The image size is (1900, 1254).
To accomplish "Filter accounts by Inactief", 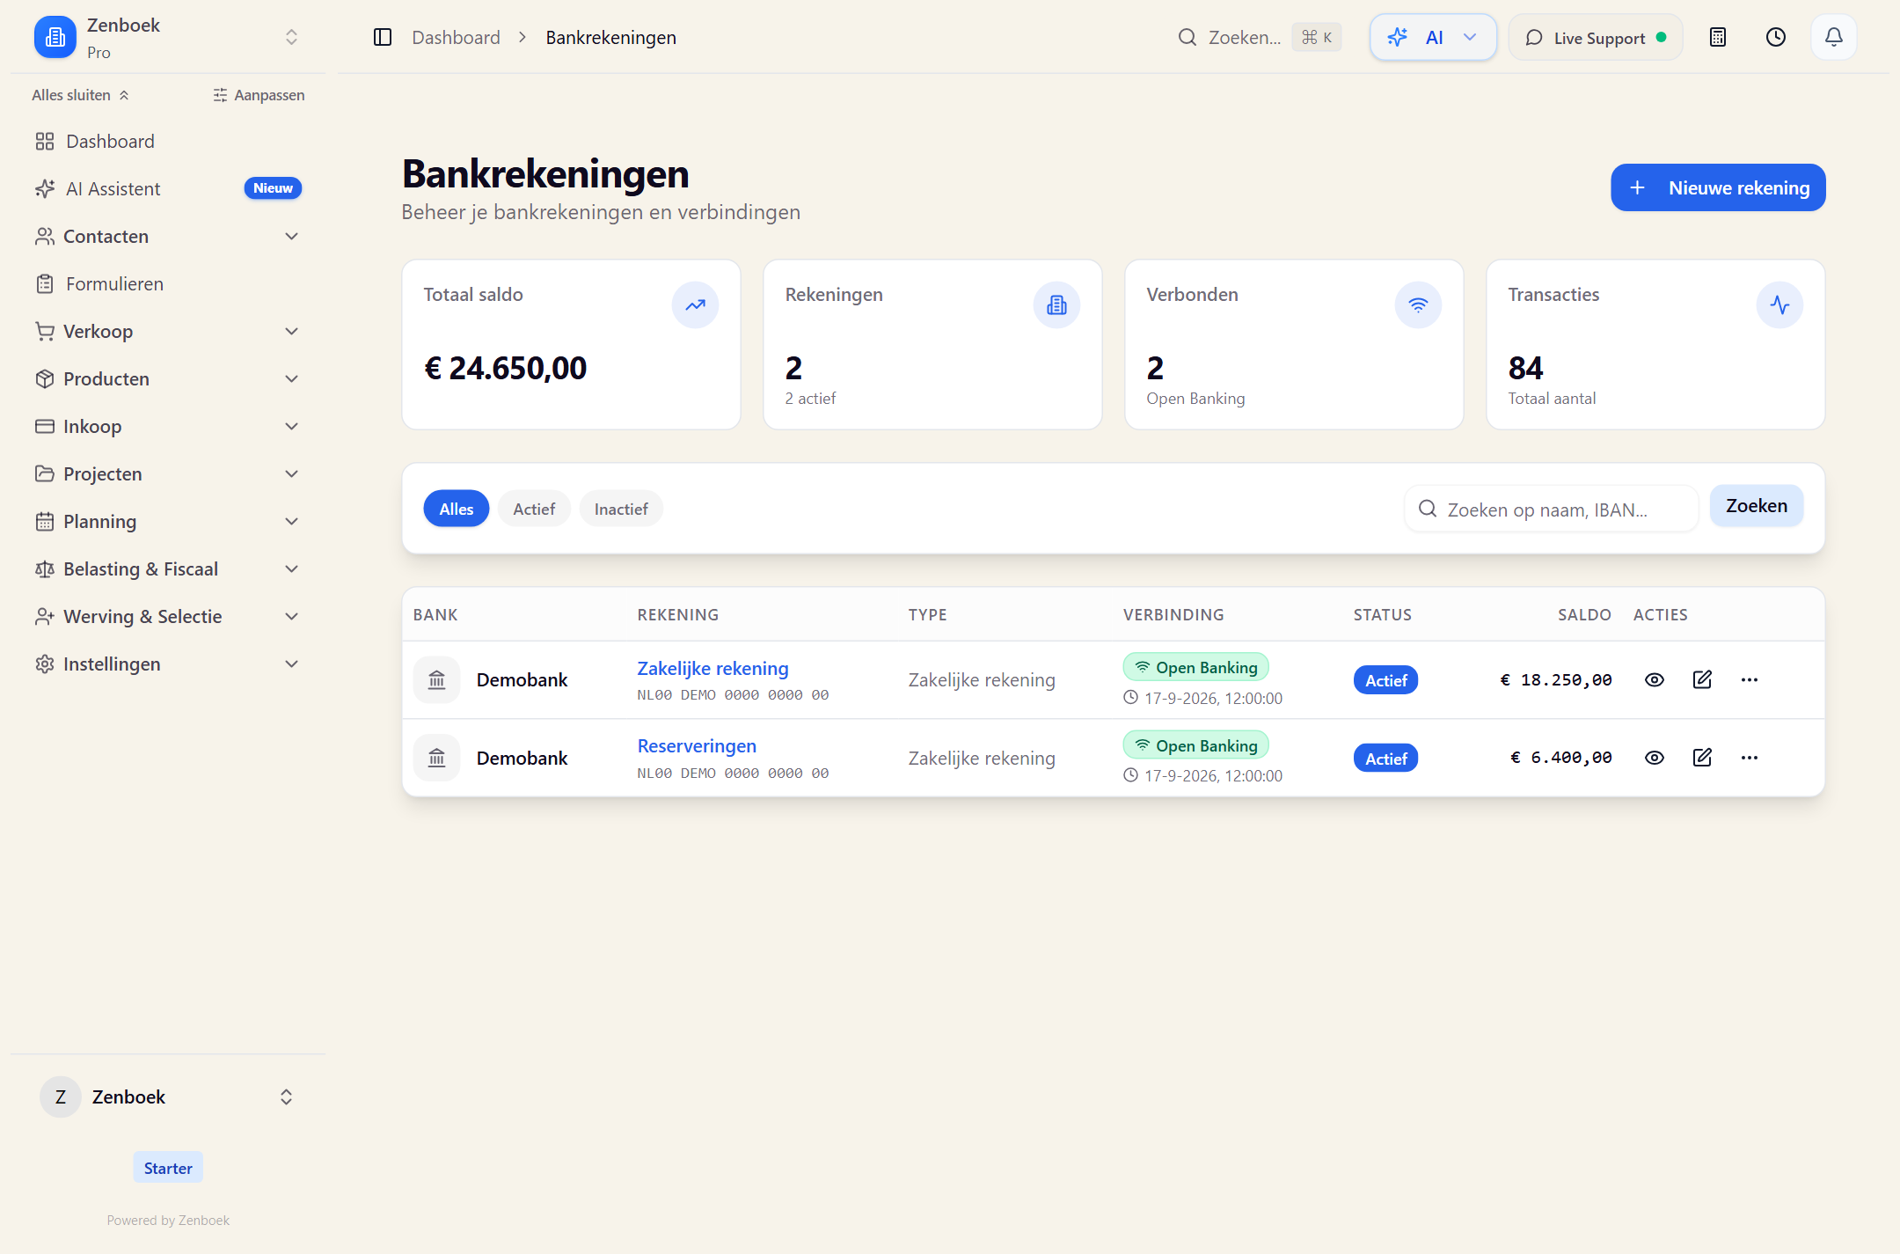I will point(621,509).
